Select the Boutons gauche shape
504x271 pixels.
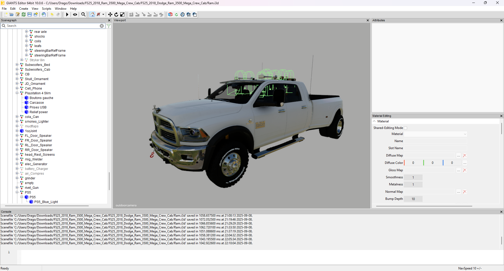(41, 98)
